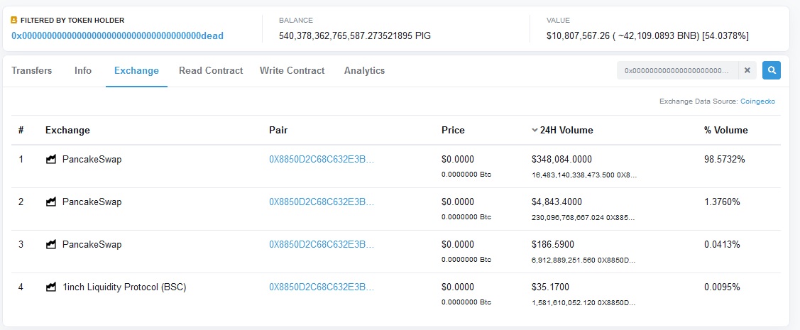800x330 pixels.
Task: Open the pair link in row 2
Action: (x=322, y=202)
